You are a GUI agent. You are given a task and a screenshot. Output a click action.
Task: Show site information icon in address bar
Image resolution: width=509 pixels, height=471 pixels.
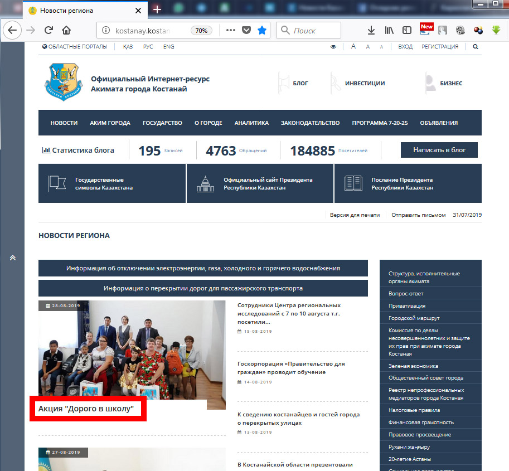point(106,31)
